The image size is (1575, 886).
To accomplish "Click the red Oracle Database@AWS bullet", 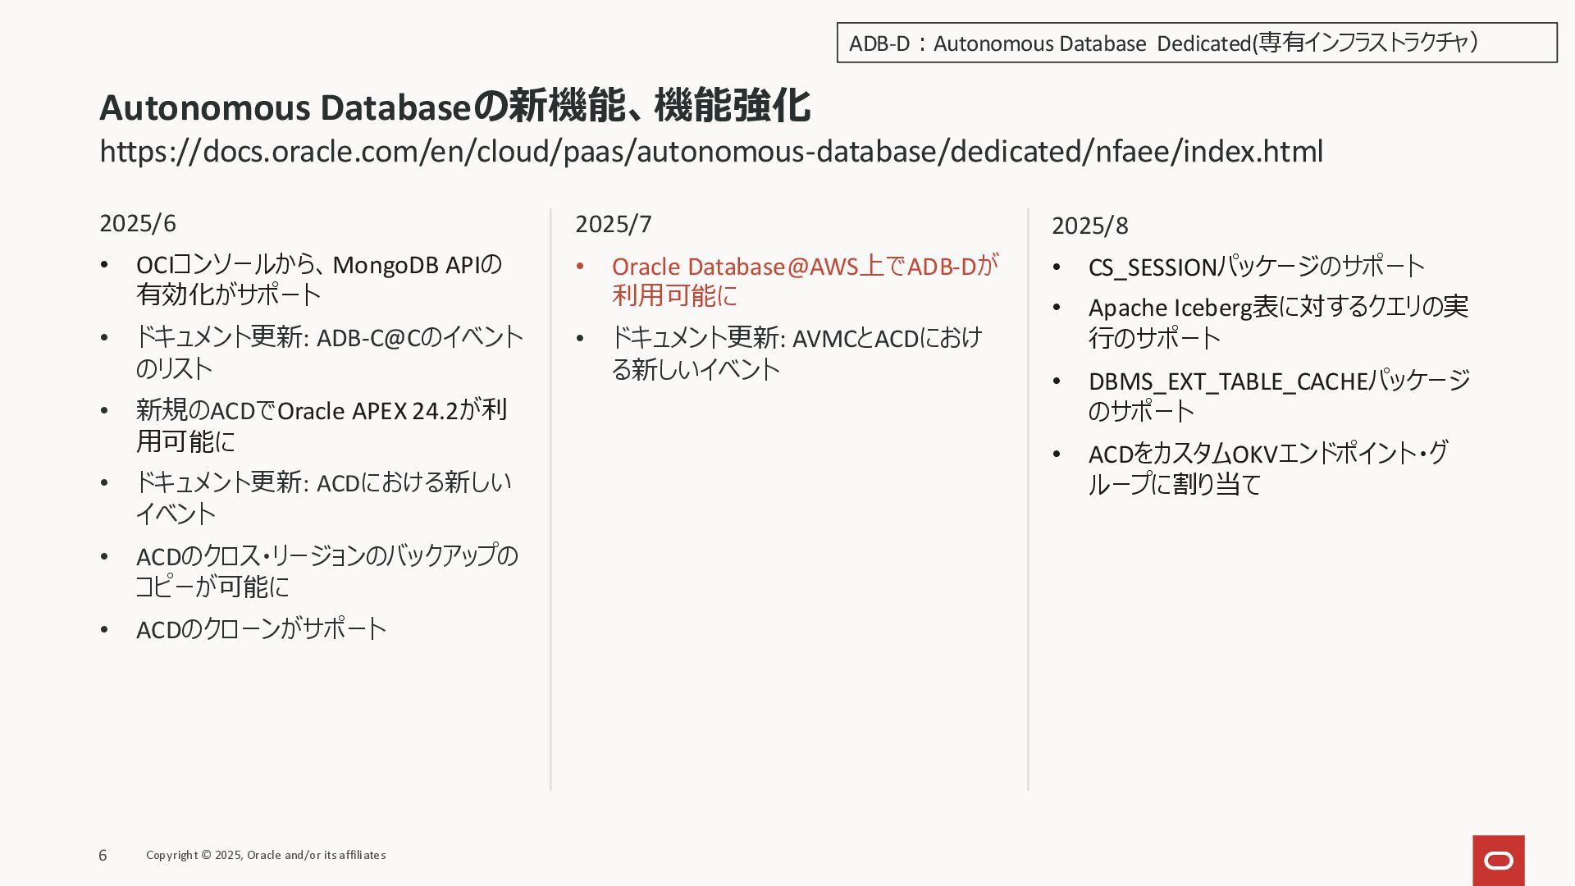I will coord(806,281).
